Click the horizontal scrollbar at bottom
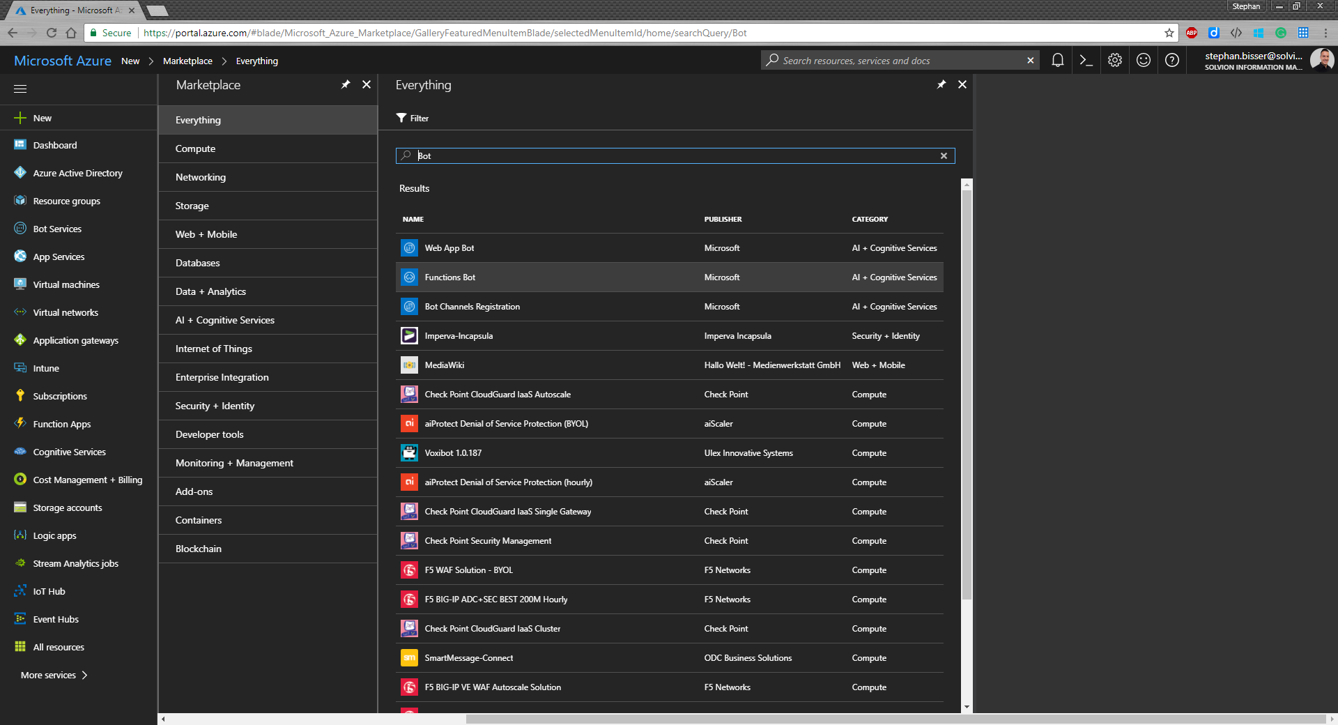Image resolution: width=1338 pixels, height=725 pixels. click(895, 719)
